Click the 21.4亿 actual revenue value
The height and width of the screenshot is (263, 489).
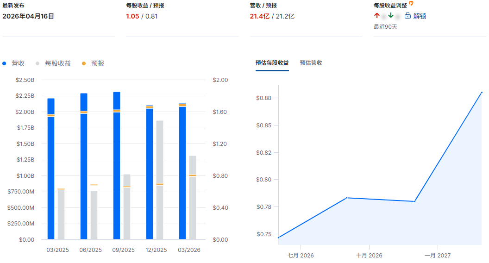259,16
